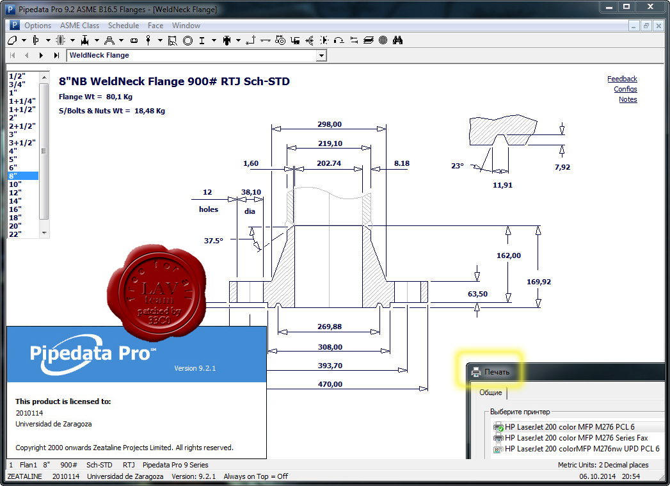670x486 pixels.
Task: Open the Face menu
Action: [156, 26]
